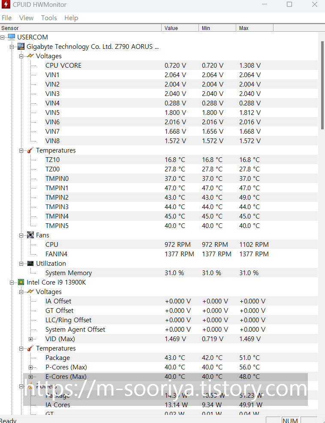
Task: Select the System Agent Offset row
Action: [181, 330]
